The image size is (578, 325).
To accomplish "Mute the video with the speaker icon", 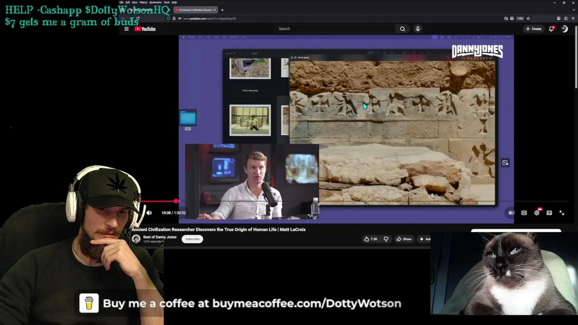I will coord(149,213).
